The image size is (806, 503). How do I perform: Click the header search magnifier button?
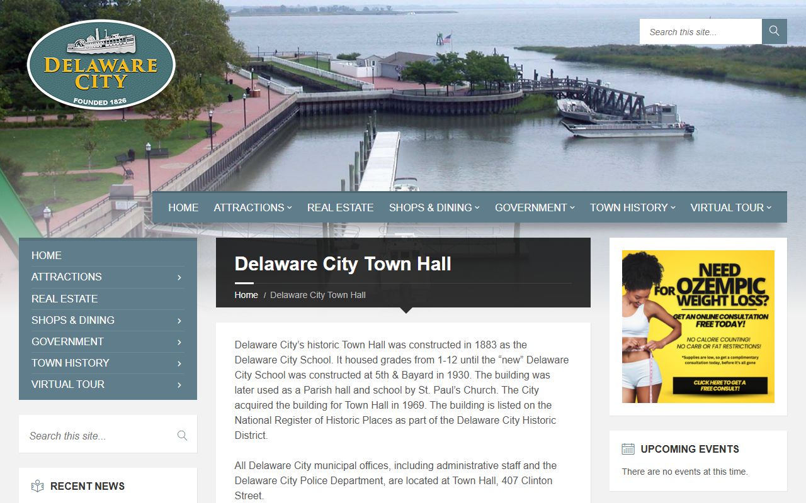(775, 31)
